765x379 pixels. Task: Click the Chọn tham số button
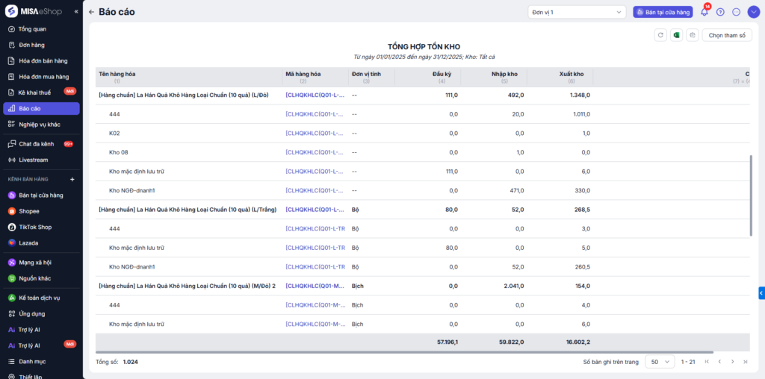pos(726,35)
